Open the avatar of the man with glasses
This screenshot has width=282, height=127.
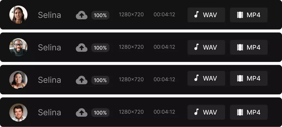pyautogui.click(x=18, y=47)
